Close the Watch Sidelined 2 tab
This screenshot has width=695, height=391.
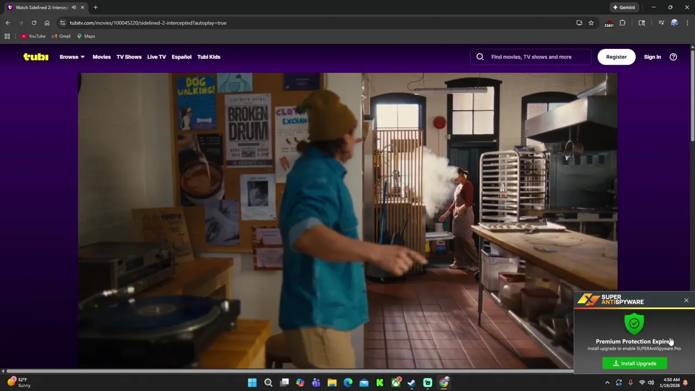(83, 8)
